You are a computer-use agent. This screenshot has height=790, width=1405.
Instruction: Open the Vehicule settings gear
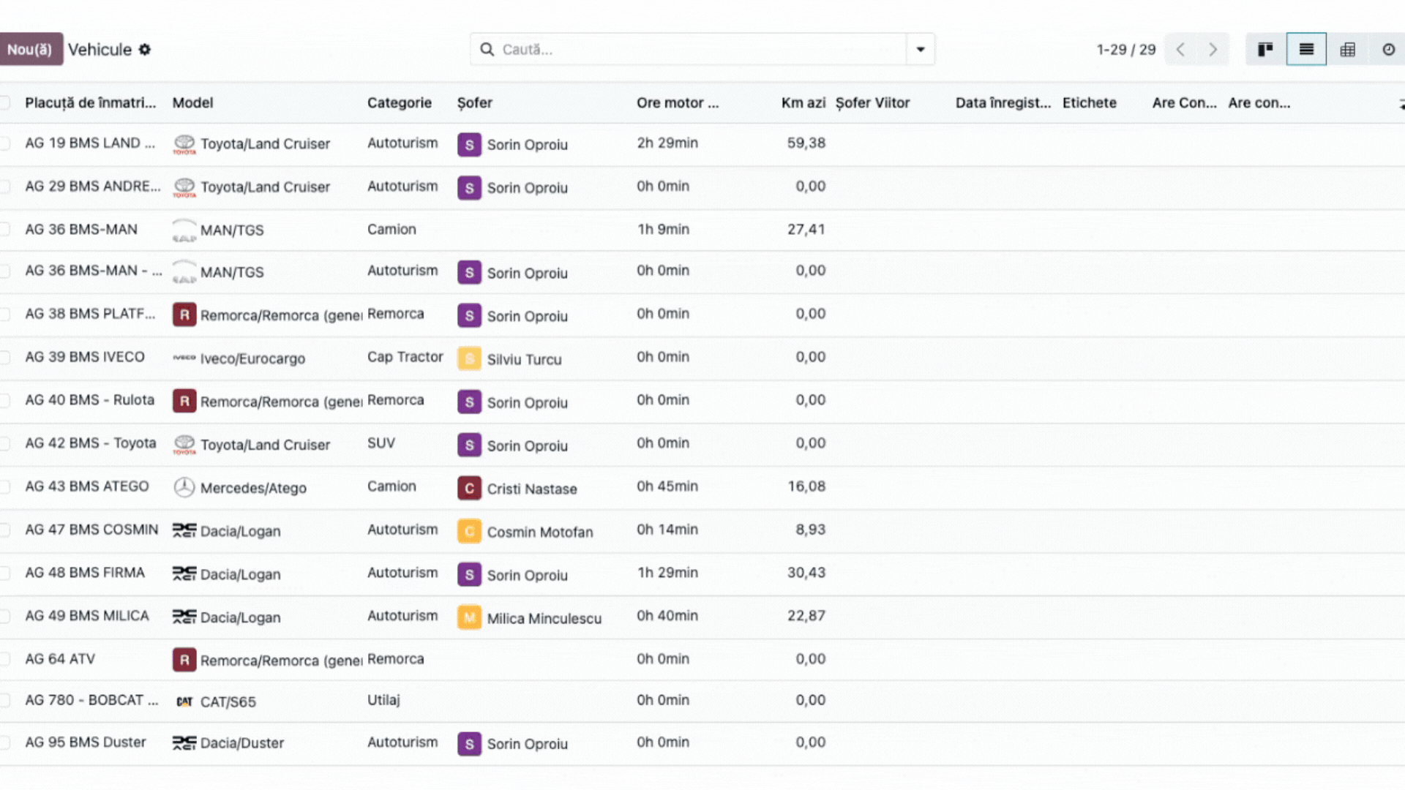145,50
